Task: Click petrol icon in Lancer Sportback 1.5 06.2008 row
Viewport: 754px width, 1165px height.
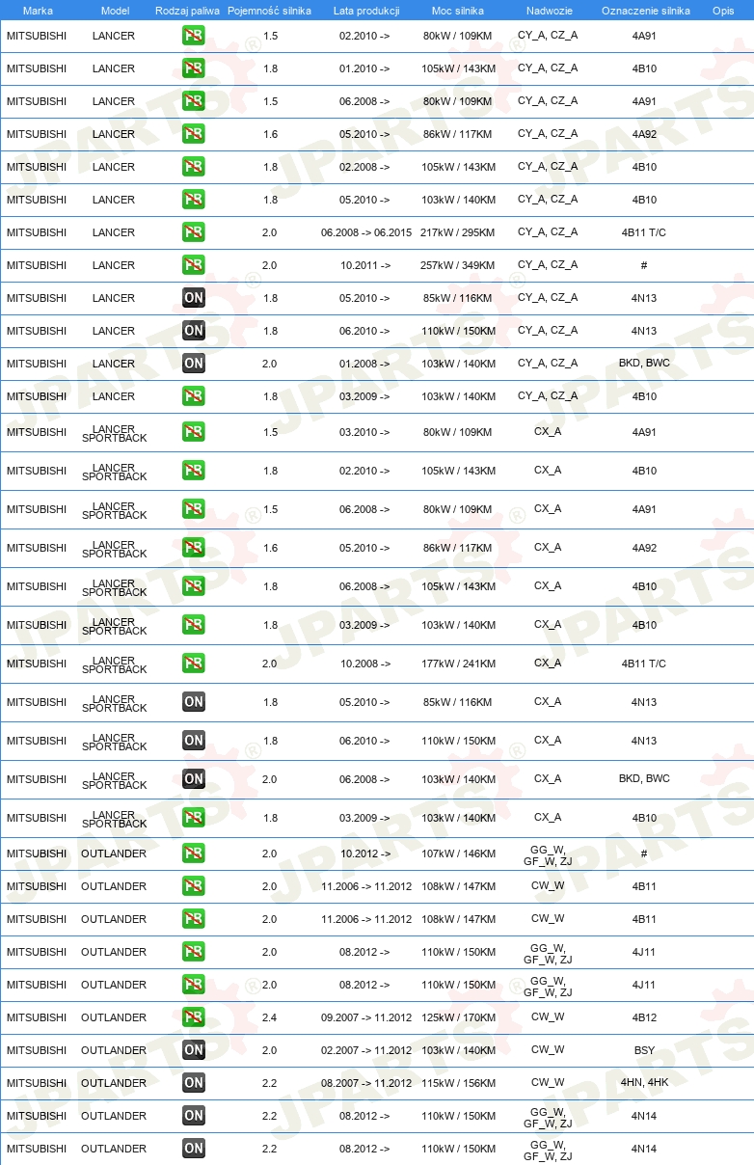Action: tap(193, 509)
